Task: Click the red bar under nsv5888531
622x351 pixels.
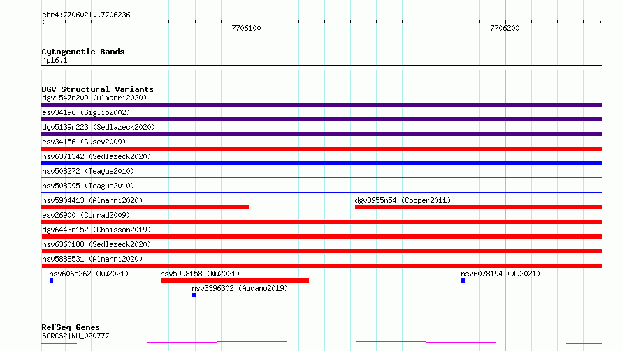Action: pos(321,266)
